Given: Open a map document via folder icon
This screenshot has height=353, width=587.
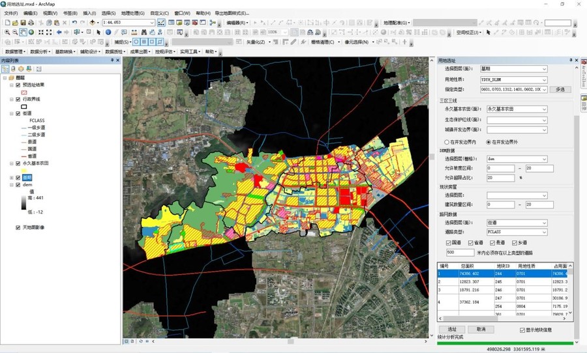Looking at the screenshot, I should pyautogui.click(x=15, y=23).
